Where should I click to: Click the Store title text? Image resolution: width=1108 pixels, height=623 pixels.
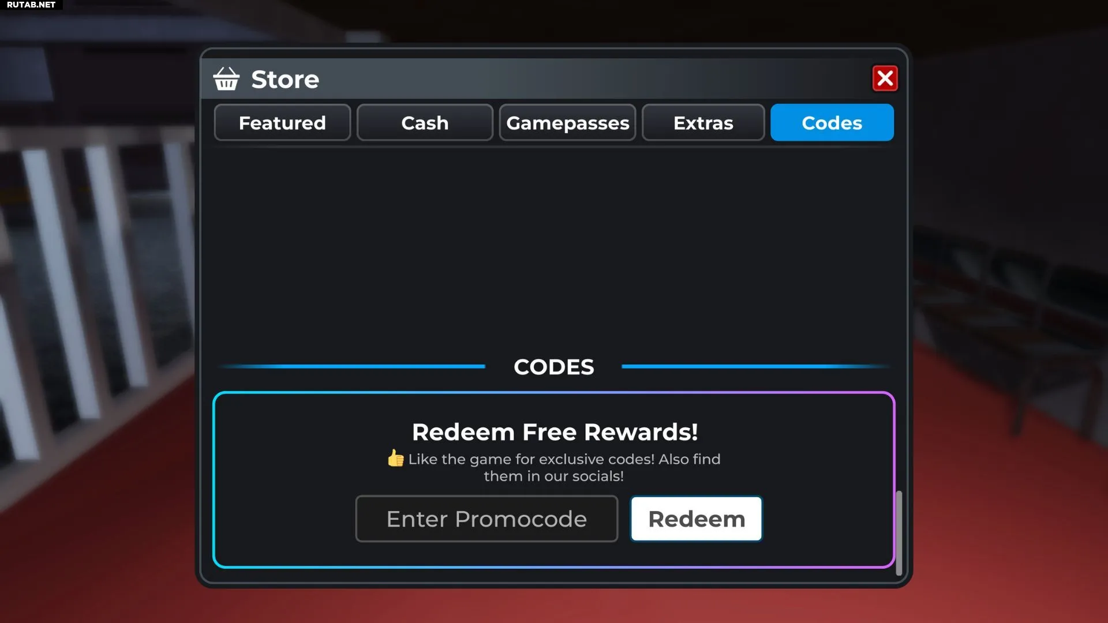tap(285, 79)
